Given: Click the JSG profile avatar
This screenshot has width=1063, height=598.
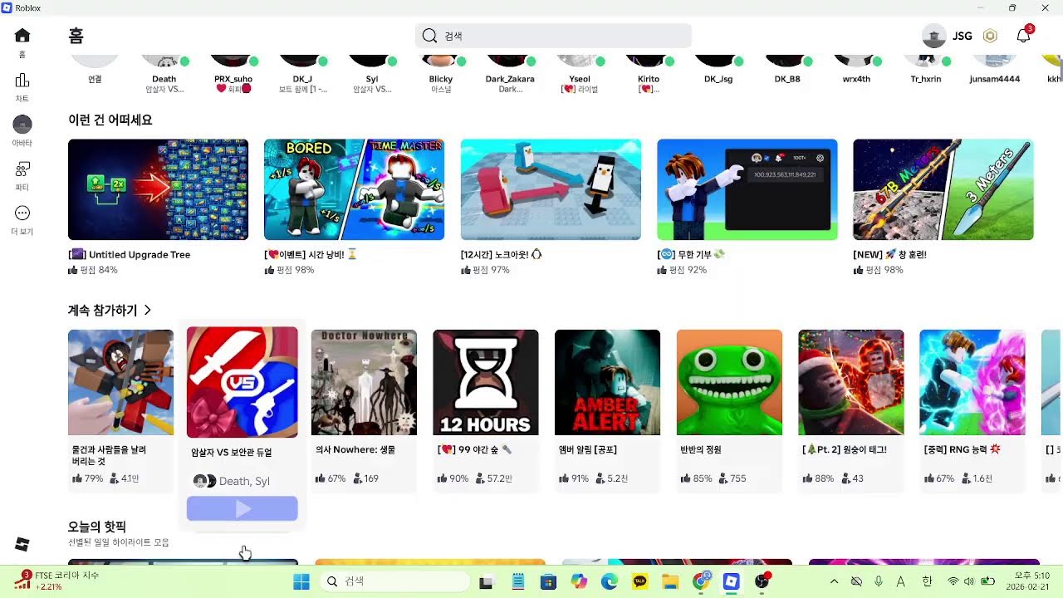Looking at the screenshot, I should (x=934, y=36).
